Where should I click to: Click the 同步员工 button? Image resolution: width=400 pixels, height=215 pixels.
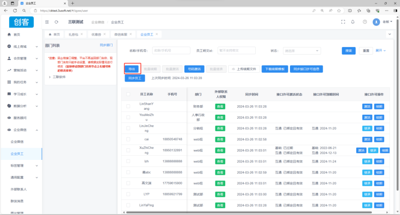135,78
